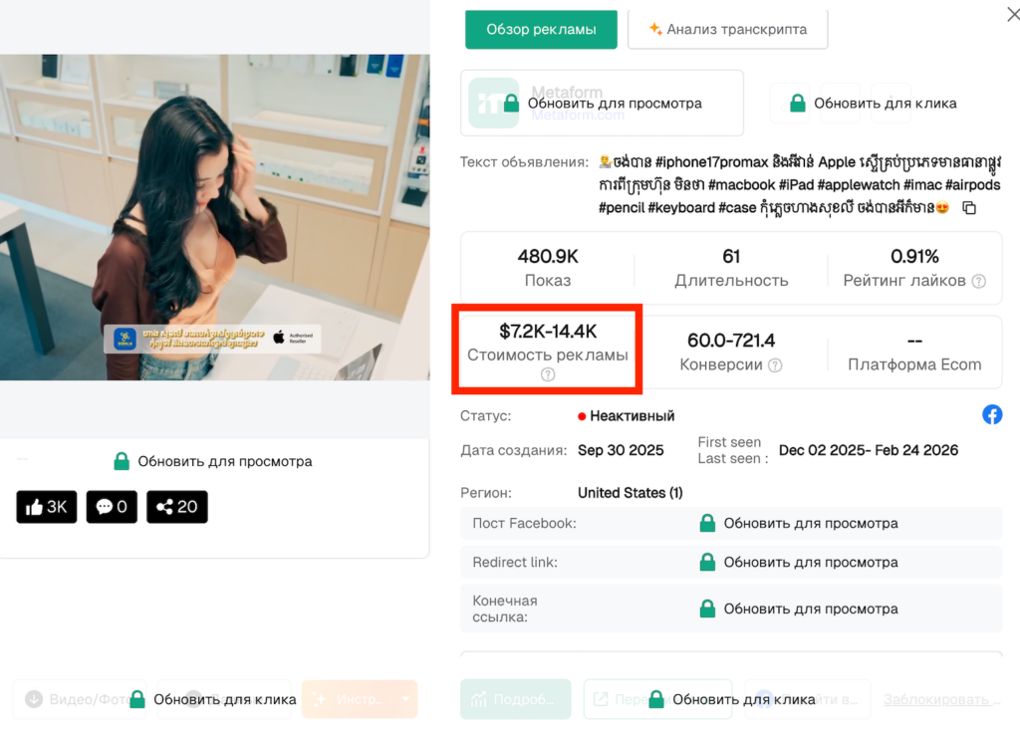Image resolution: width=1020 pixels, height=729 pixels.
Task: Click the Facebook platform icon
Action: coord(992,414)
